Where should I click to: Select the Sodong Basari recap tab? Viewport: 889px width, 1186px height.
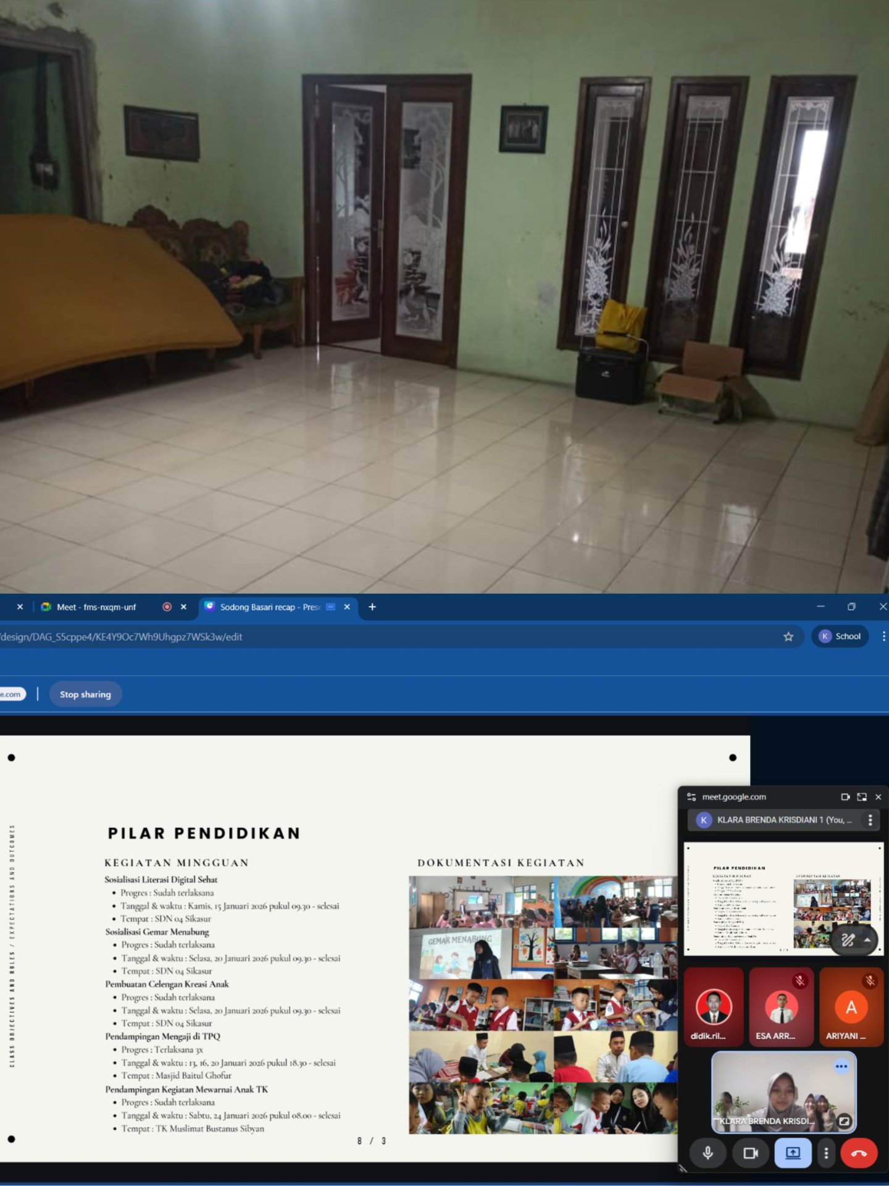(x=270, y=607)
